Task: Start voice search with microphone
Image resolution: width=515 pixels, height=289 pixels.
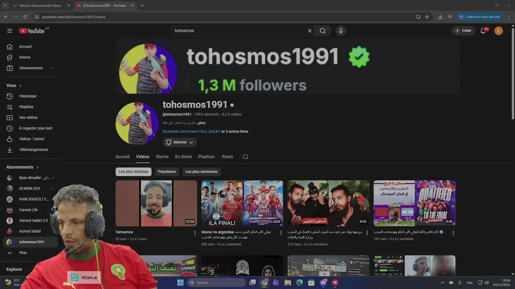Action: (341, 31)
